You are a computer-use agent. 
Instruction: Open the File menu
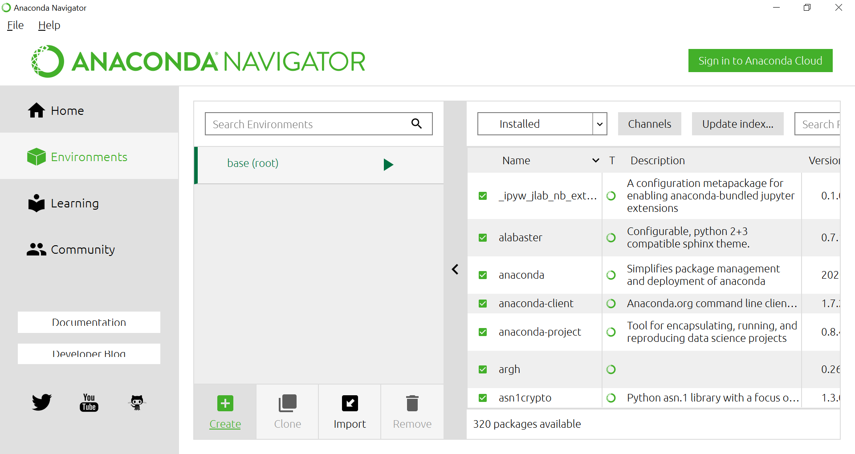pyautogui.click(x=16, y=25)
